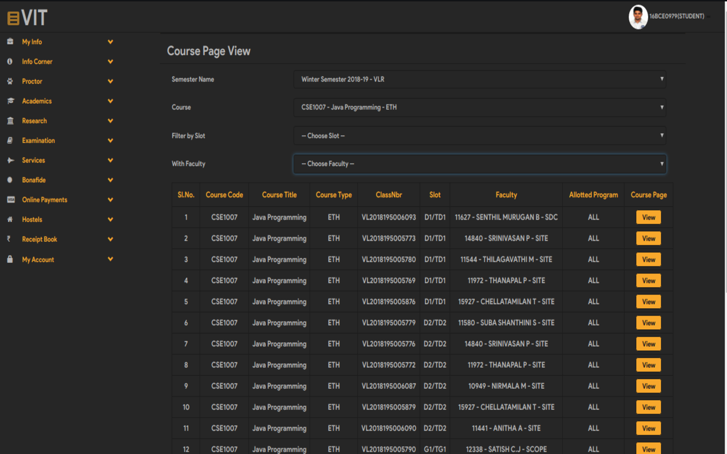Expand the Examination chevron
727x454 pixels.
pyautogui.click(x=110, y=140)
